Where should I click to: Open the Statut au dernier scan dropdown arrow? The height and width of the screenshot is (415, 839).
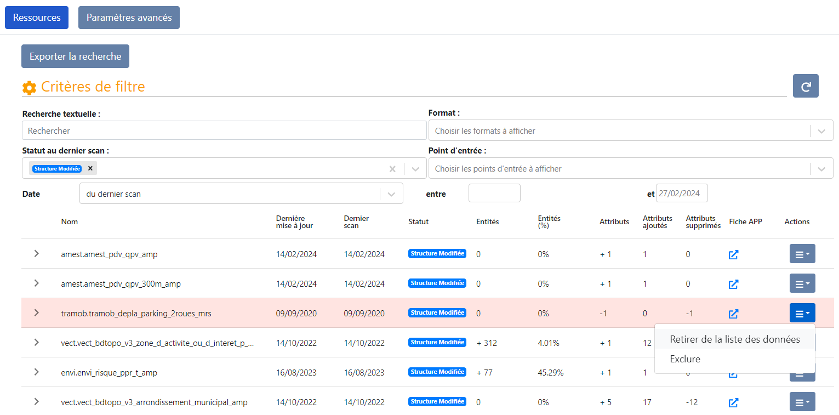[415, 169]
